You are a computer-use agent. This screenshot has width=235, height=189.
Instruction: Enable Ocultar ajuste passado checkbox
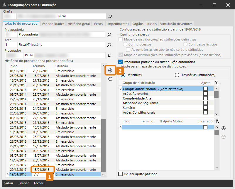[120, 174]
